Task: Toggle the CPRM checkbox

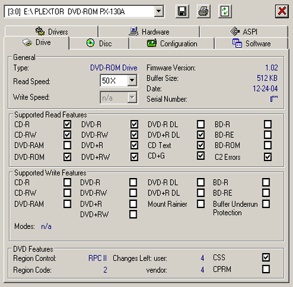Action: coord(266,269)
